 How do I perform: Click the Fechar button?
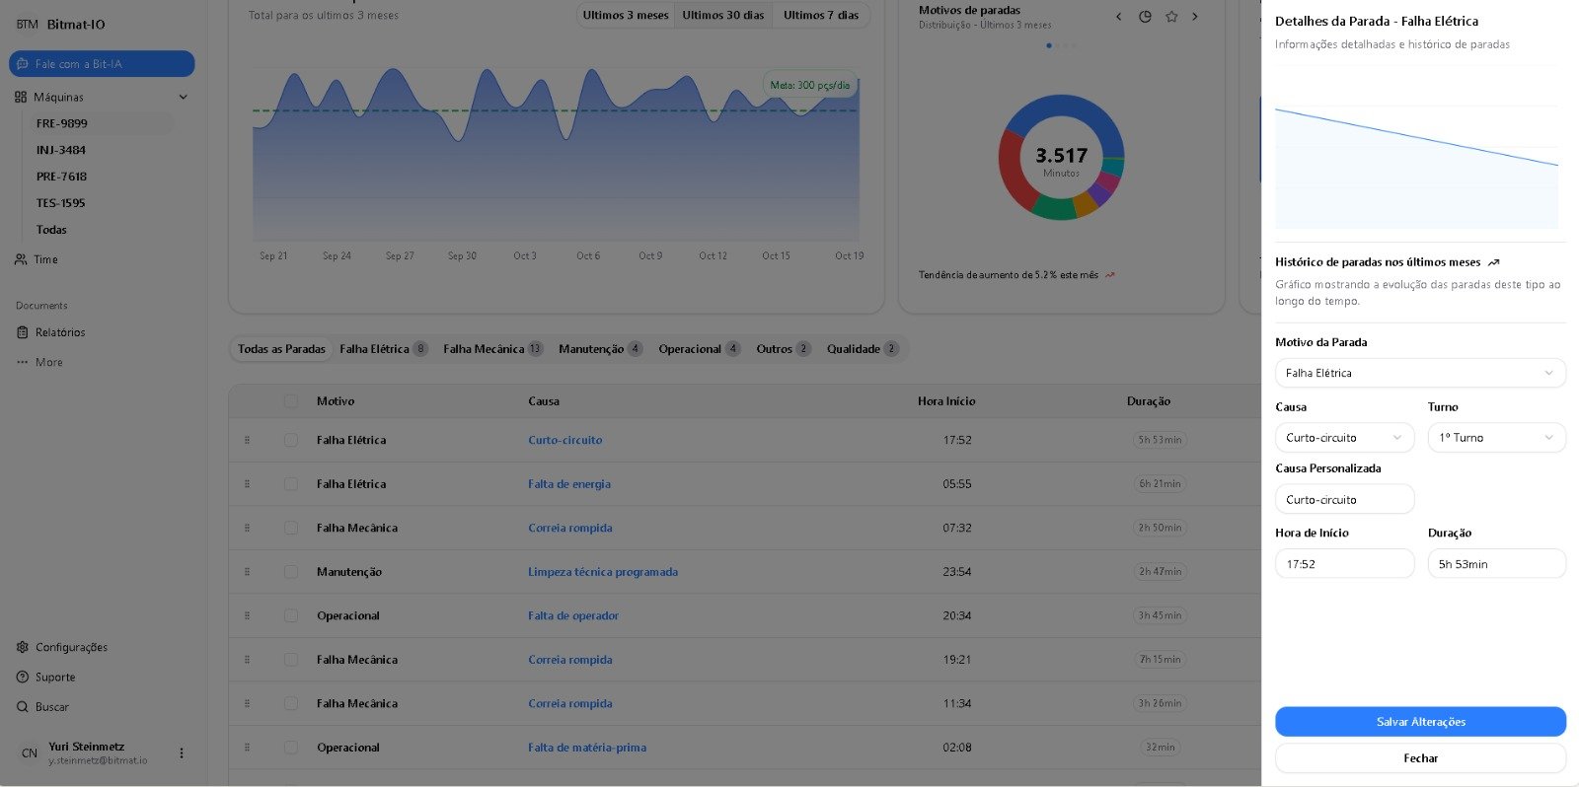pos(1419,758)
